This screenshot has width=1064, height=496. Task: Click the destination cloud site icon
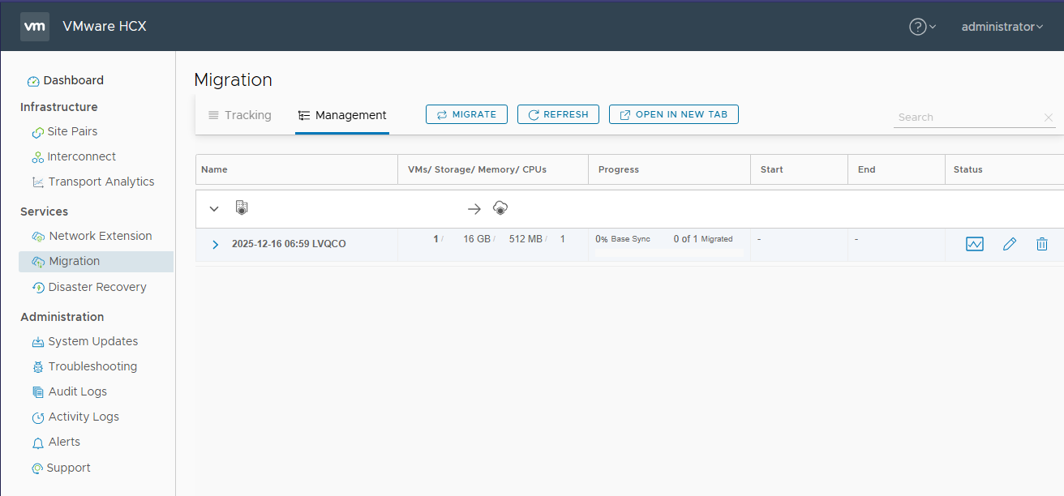coord(500,208)
